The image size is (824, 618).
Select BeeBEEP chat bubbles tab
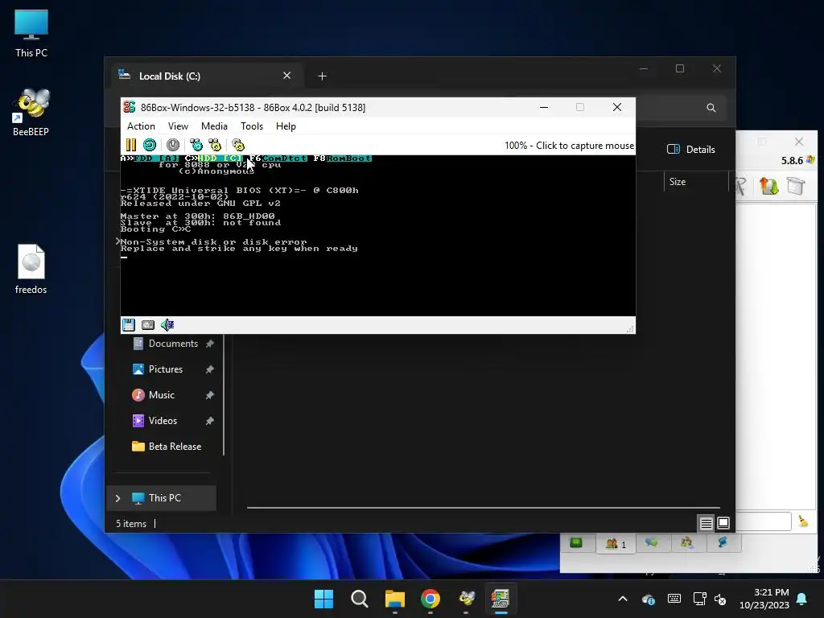(652, 543)
